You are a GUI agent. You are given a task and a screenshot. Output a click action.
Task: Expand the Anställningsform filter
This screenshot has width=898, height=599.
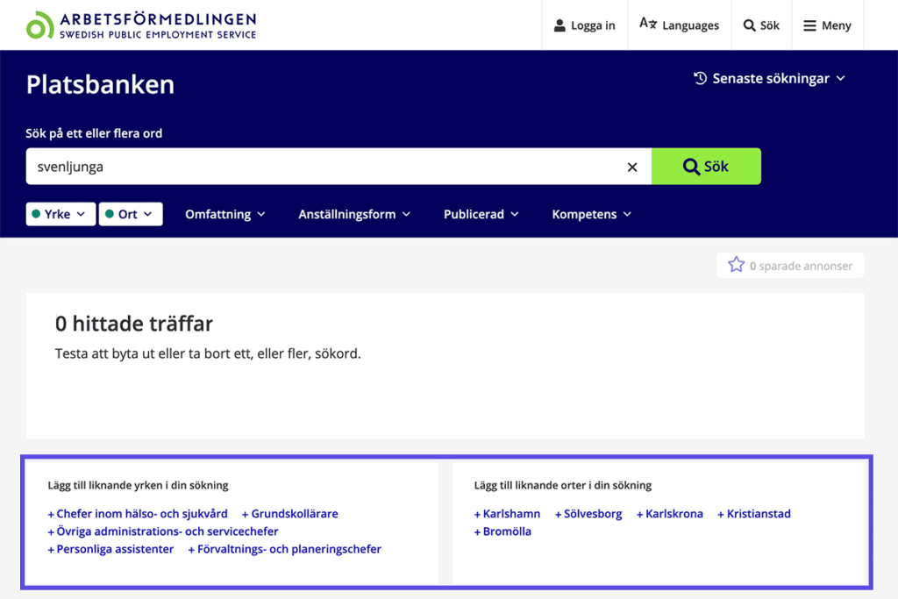354,214
